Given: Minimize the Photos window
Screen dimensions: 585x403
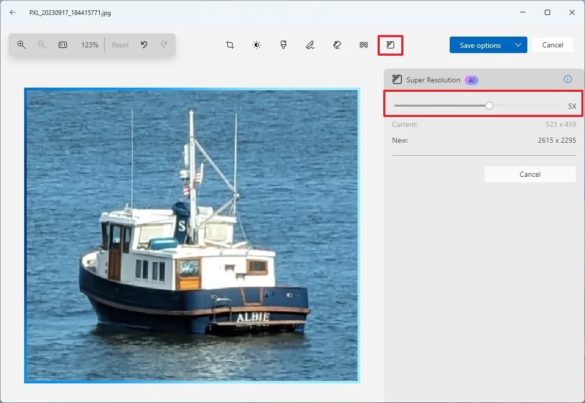Looking at the screenshot, I should pos(523,12).
